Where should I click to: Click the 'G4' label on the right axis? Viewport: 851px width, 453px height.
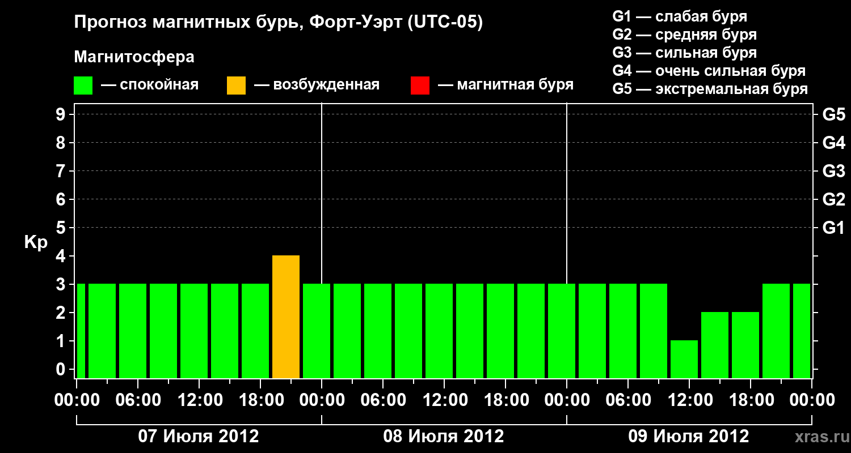point(834,143)
